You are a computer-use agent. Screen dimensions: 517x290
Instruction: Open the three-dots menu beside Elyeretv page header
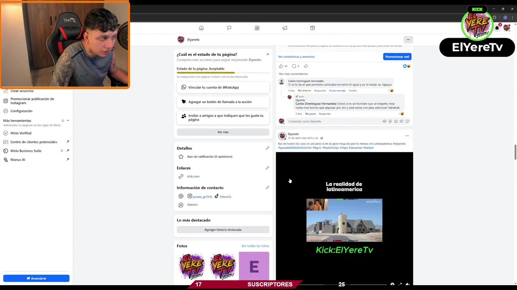408,39
